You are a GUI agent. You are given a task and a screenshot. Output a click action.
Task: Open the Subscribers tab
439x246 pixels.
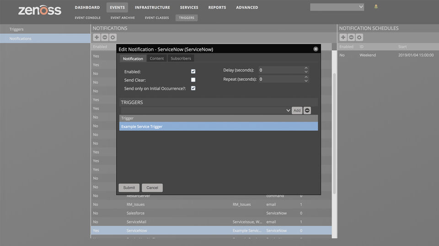click(181, 58)
